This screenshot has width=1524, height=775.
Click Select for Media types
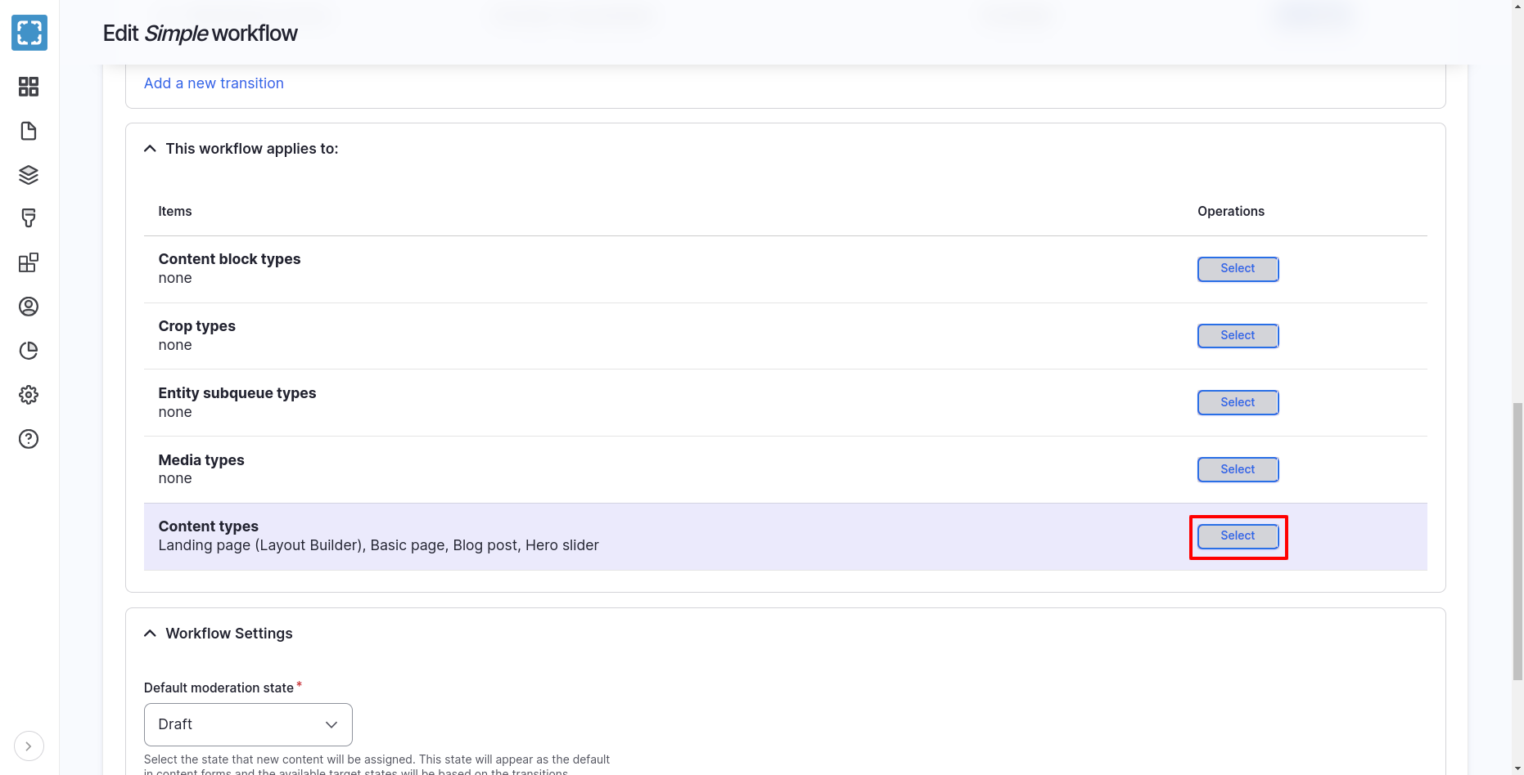[1238, 469]
